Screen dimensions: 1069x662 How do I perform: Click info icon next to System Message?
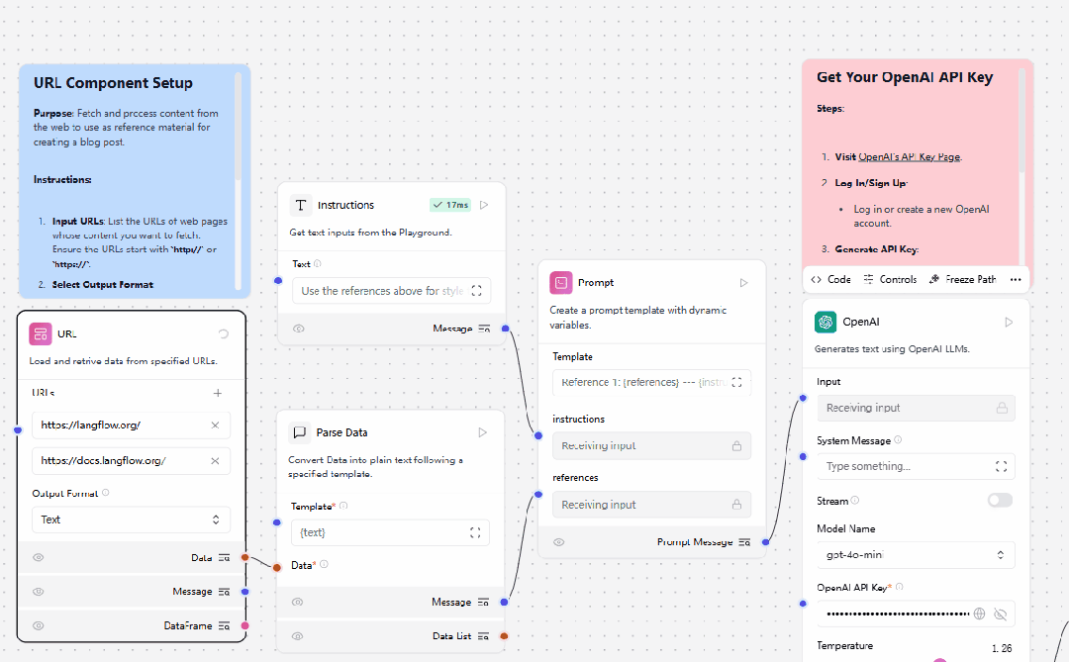point(898,439)
